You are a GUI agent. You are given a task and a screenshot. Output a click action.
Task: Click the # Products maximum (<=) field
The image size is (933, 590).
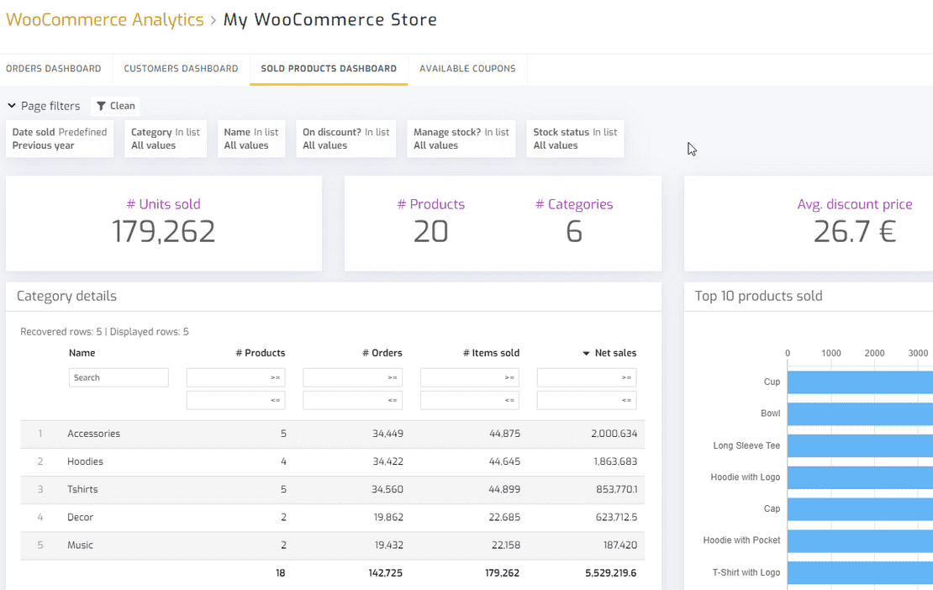[235, 400]
